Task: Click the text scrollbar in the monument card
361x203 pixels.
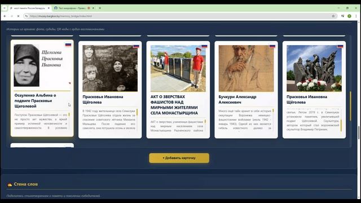Action: (341, 125)
